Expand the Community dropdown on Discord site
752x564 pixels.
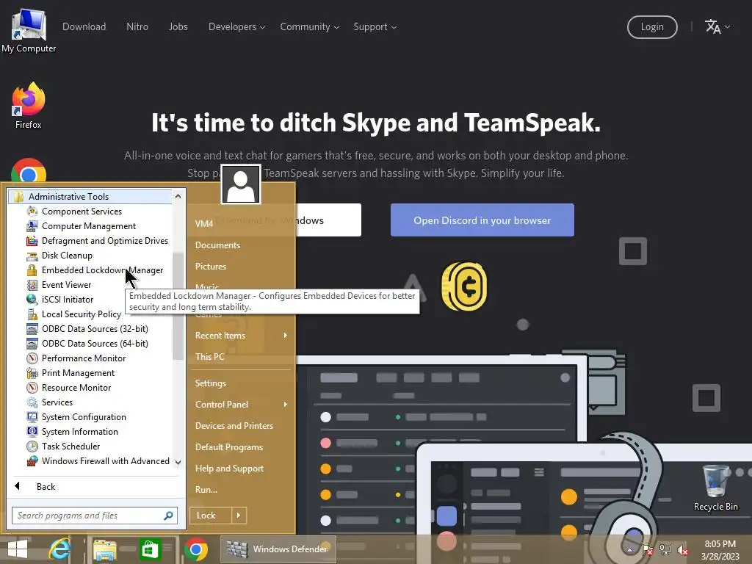click(310, 27)
